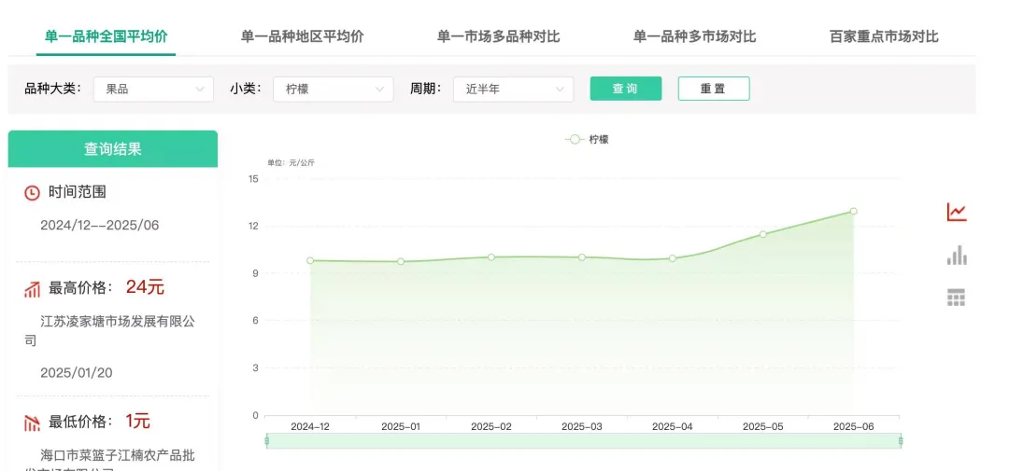The image size is (1009, 471).
Task: Expand the 小类 dropdown showing 柠檬
Action: point(333,90)
